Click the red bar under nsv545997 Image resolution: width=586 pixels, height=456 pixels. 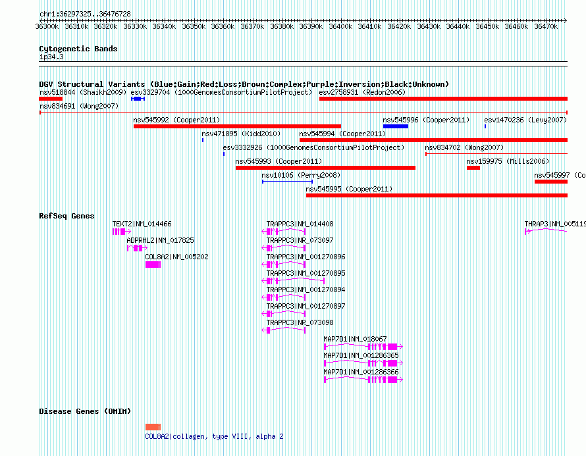pos(551,182)
